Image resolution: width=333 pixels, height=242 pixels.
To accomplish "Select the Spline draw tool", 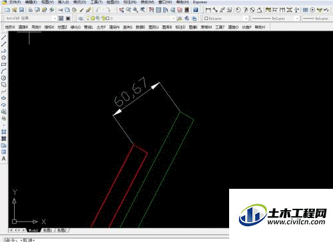I will click(x=3, y=92).
